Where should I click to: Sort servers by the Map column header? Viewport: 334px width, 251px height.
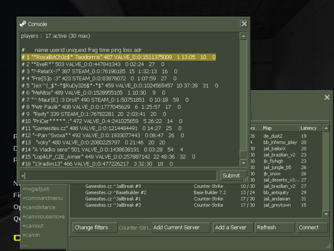point(280,128)
